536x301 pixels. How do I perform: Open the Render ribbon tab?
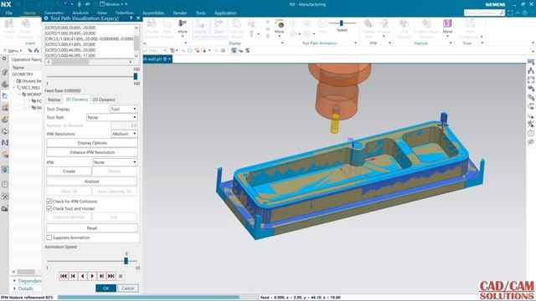180,13
